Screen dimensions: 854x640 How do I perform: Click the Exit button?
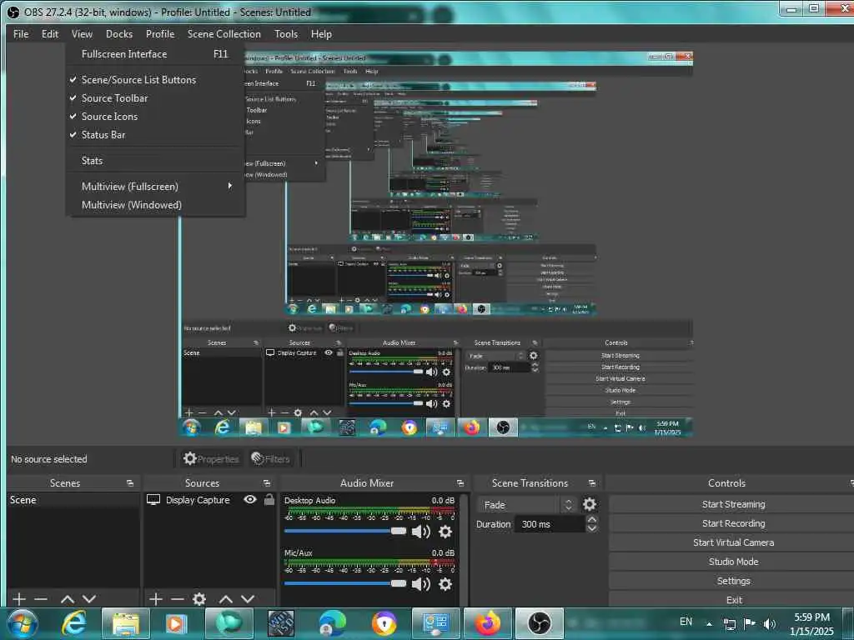(733, 600)
